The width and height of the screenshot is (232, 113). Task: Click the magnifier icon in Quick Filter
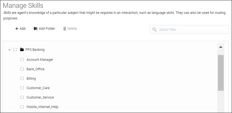tap(154, 29)
